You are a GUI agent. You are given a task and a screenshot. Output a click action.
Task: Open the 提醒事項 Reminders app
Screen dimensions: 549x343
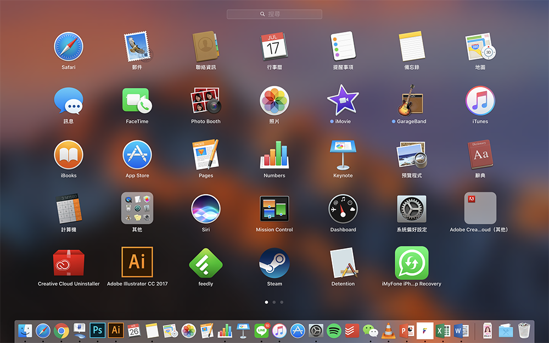pos(343,47)
